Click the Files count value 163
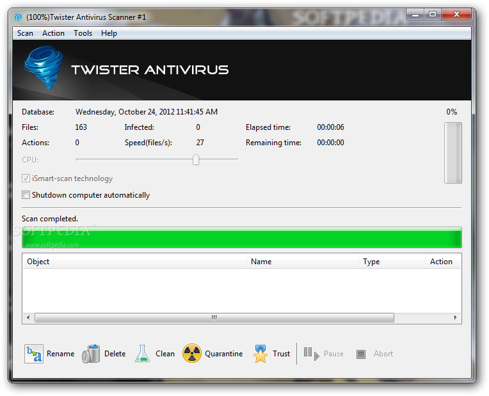 pos(81,127)
